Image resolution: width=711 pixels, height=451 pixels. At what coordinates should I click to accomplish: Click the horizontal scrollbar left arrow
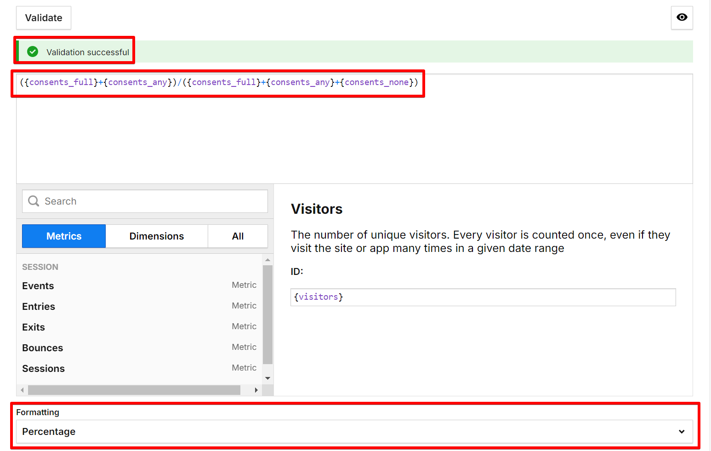(22, 390)
